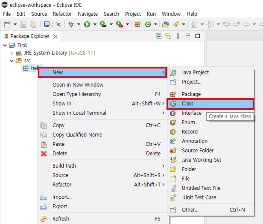
Task: Open the Project menu
Action: pos(133,14)
